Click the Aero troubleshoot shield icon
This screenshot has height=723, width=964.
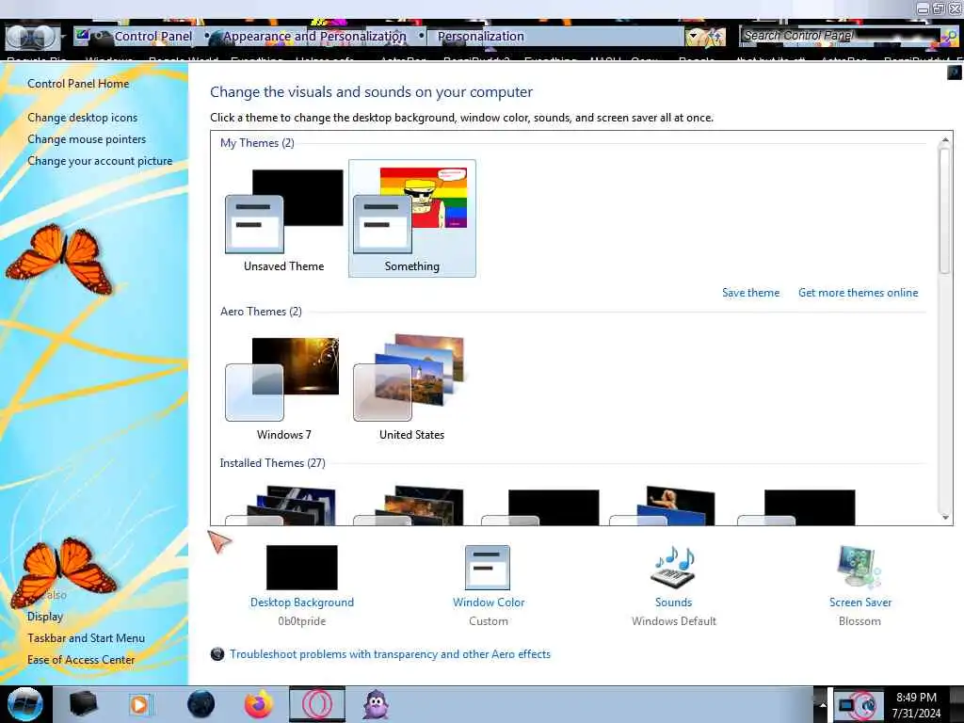pyautogui.click(x=217, y=654)
